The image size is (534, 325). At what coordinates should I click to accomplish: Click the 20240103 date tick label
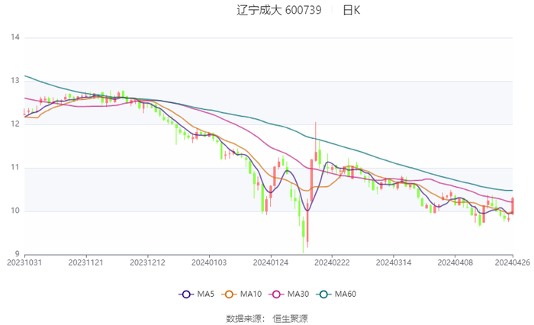(x=209, y=262)
